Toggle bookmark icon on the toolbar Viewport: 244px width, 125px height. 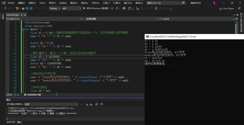pyautogui.click(x=156, y=8)
